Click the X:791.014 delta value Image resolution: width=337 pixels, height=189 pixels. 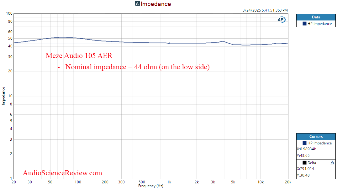tap(305, 168)
